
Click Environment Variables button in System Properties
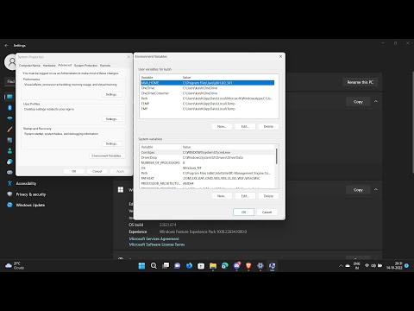[x=107, y=155]
